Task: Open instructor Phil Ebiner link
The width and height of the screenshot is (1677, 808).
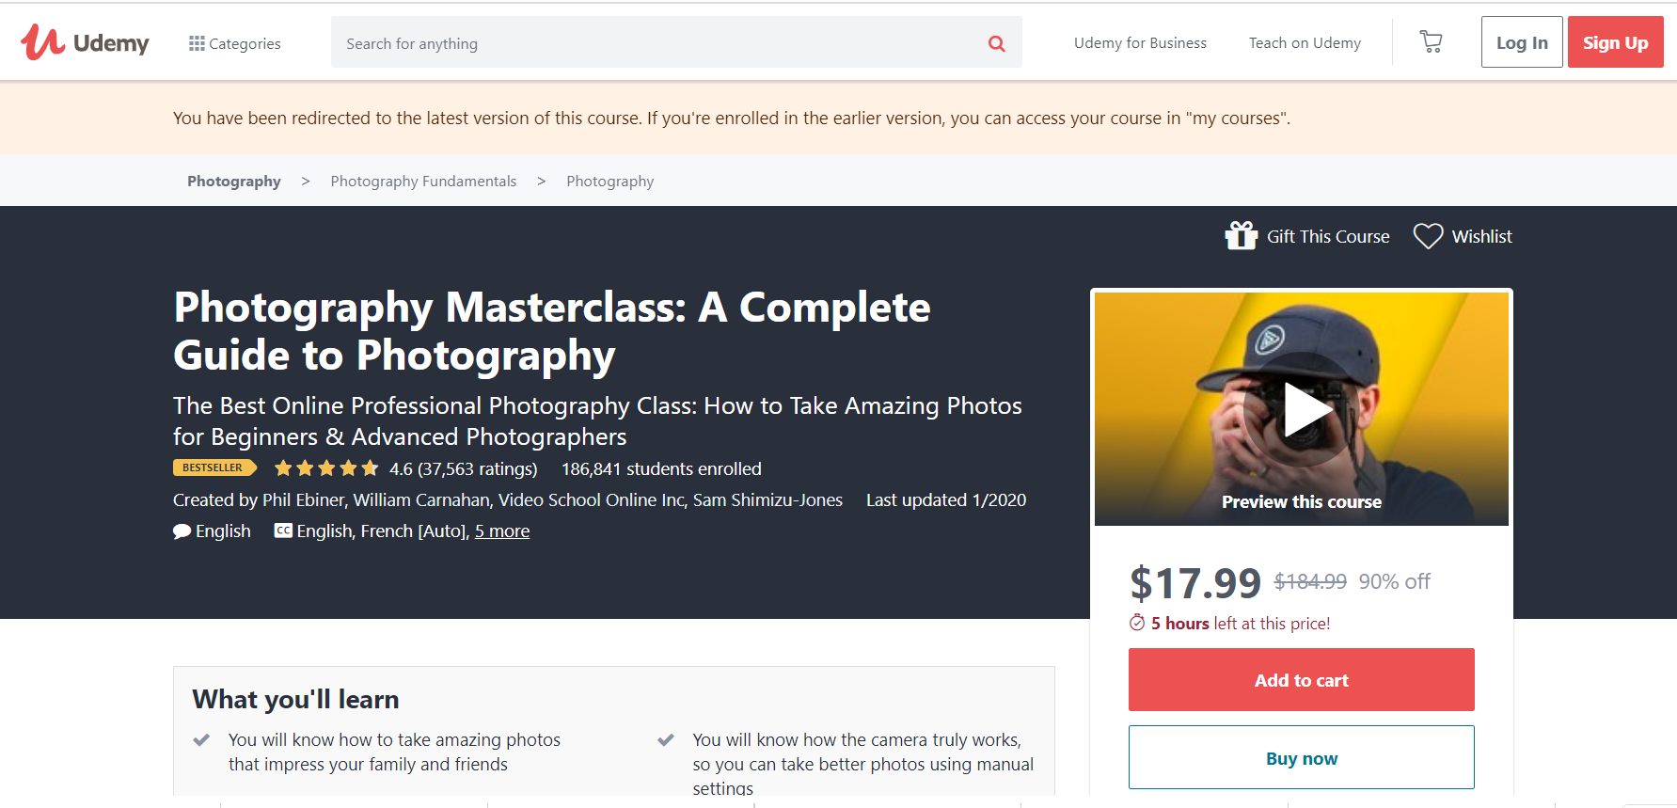Action: click(303, 500)
